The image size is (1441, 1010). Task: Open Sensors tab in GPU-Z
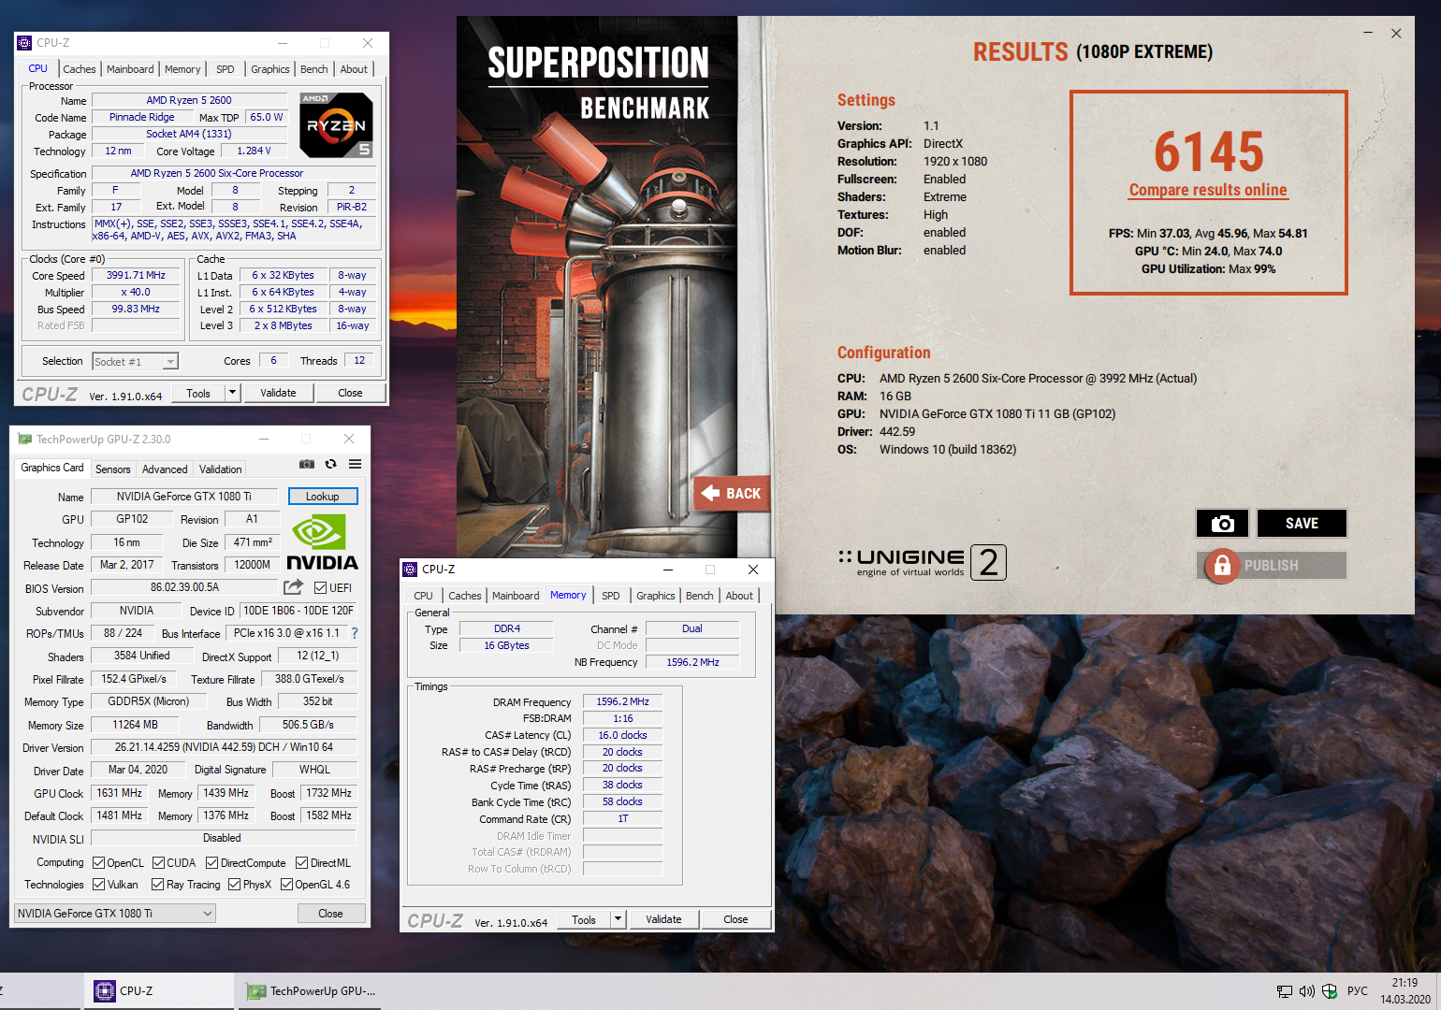tap(113, 469)
